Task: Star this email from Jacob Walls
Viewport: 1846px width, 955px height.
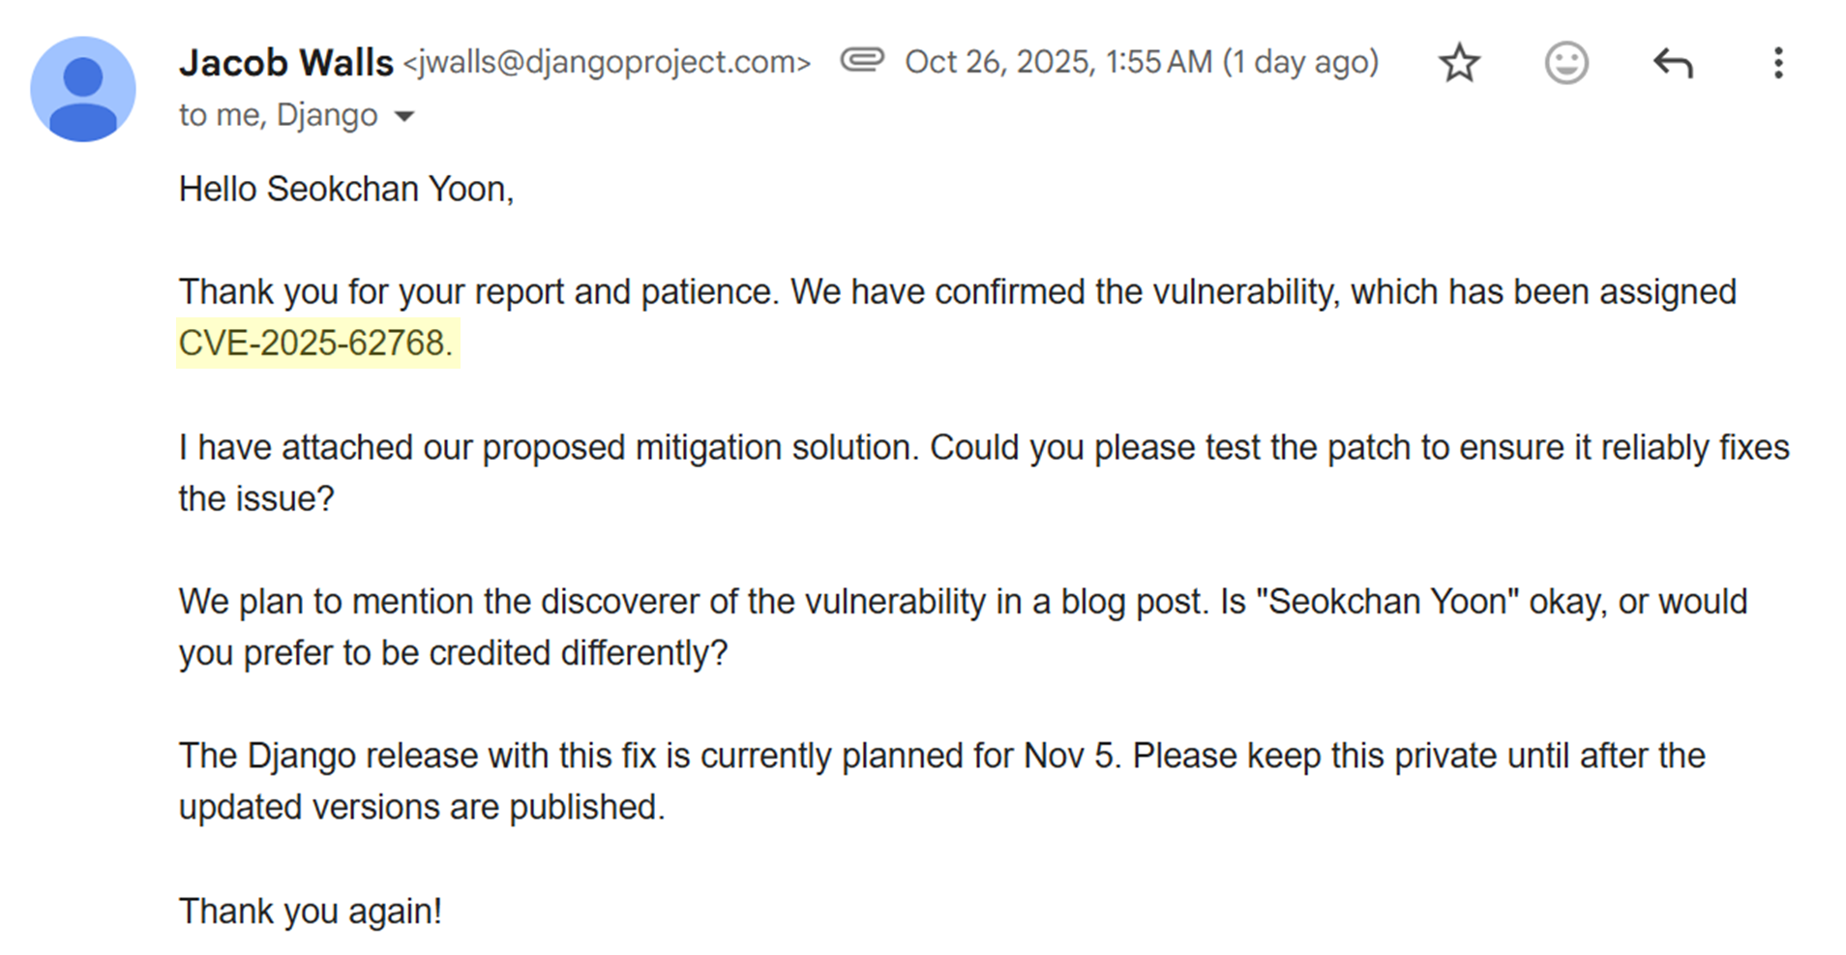Action: tap(1459, 64)
